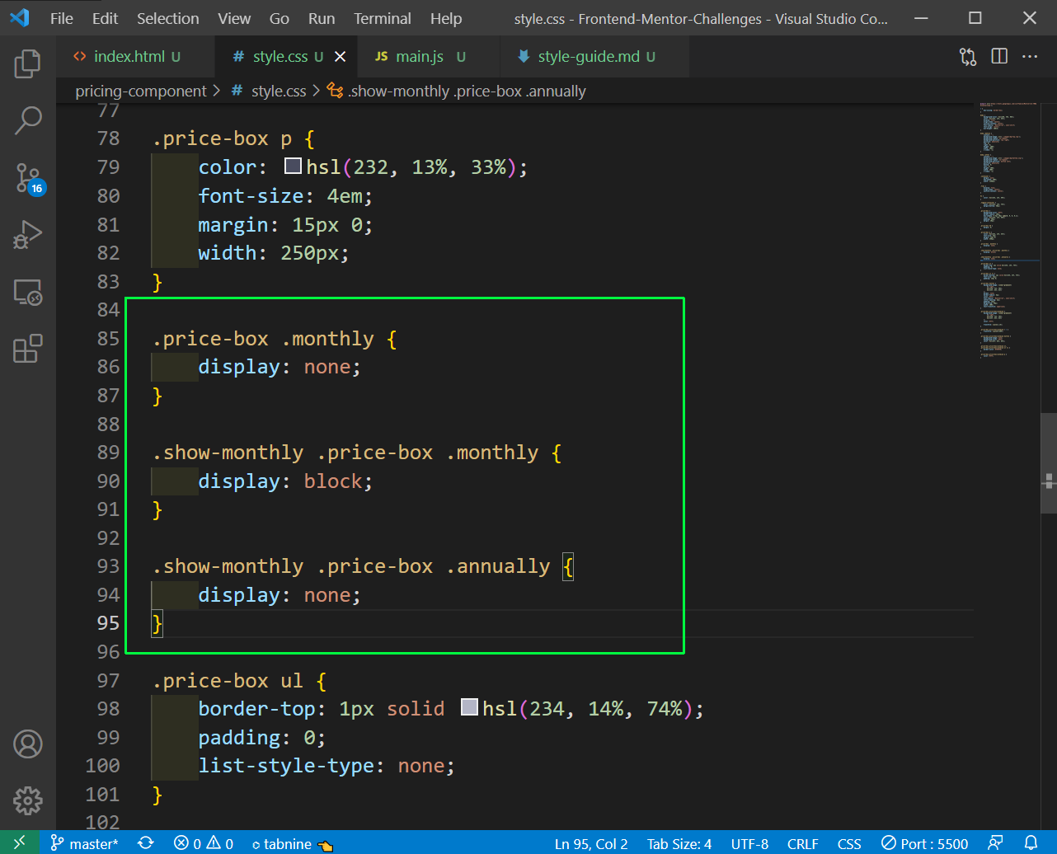Click 'font-size: 4em;' on line 80
Screen dimensions: 1057x854
(x=286, y=195)
